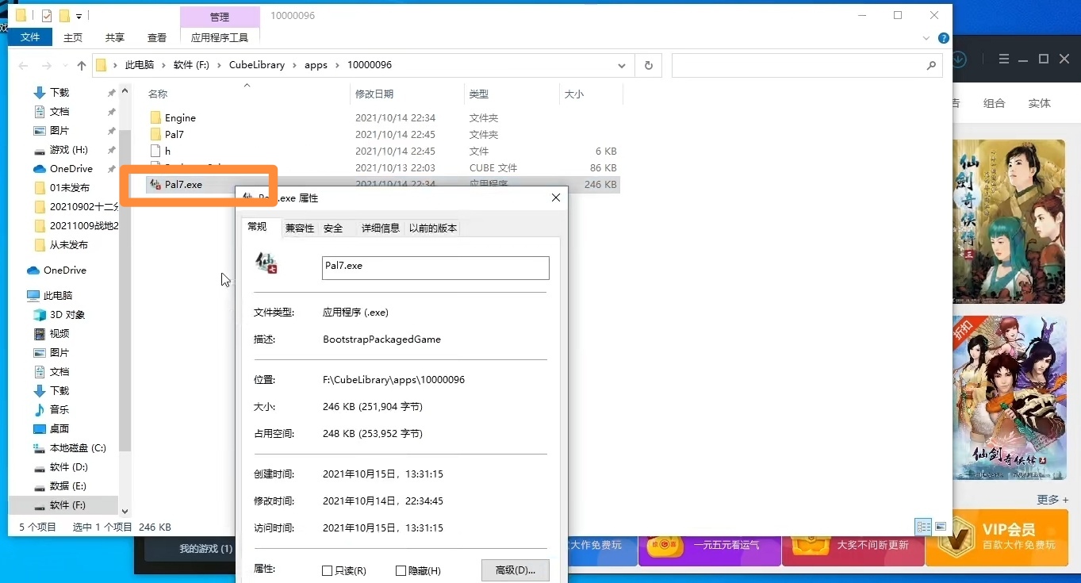Open 游戏 (H:) drive in sidebar
1081x583 pixels.
point(68,149)
